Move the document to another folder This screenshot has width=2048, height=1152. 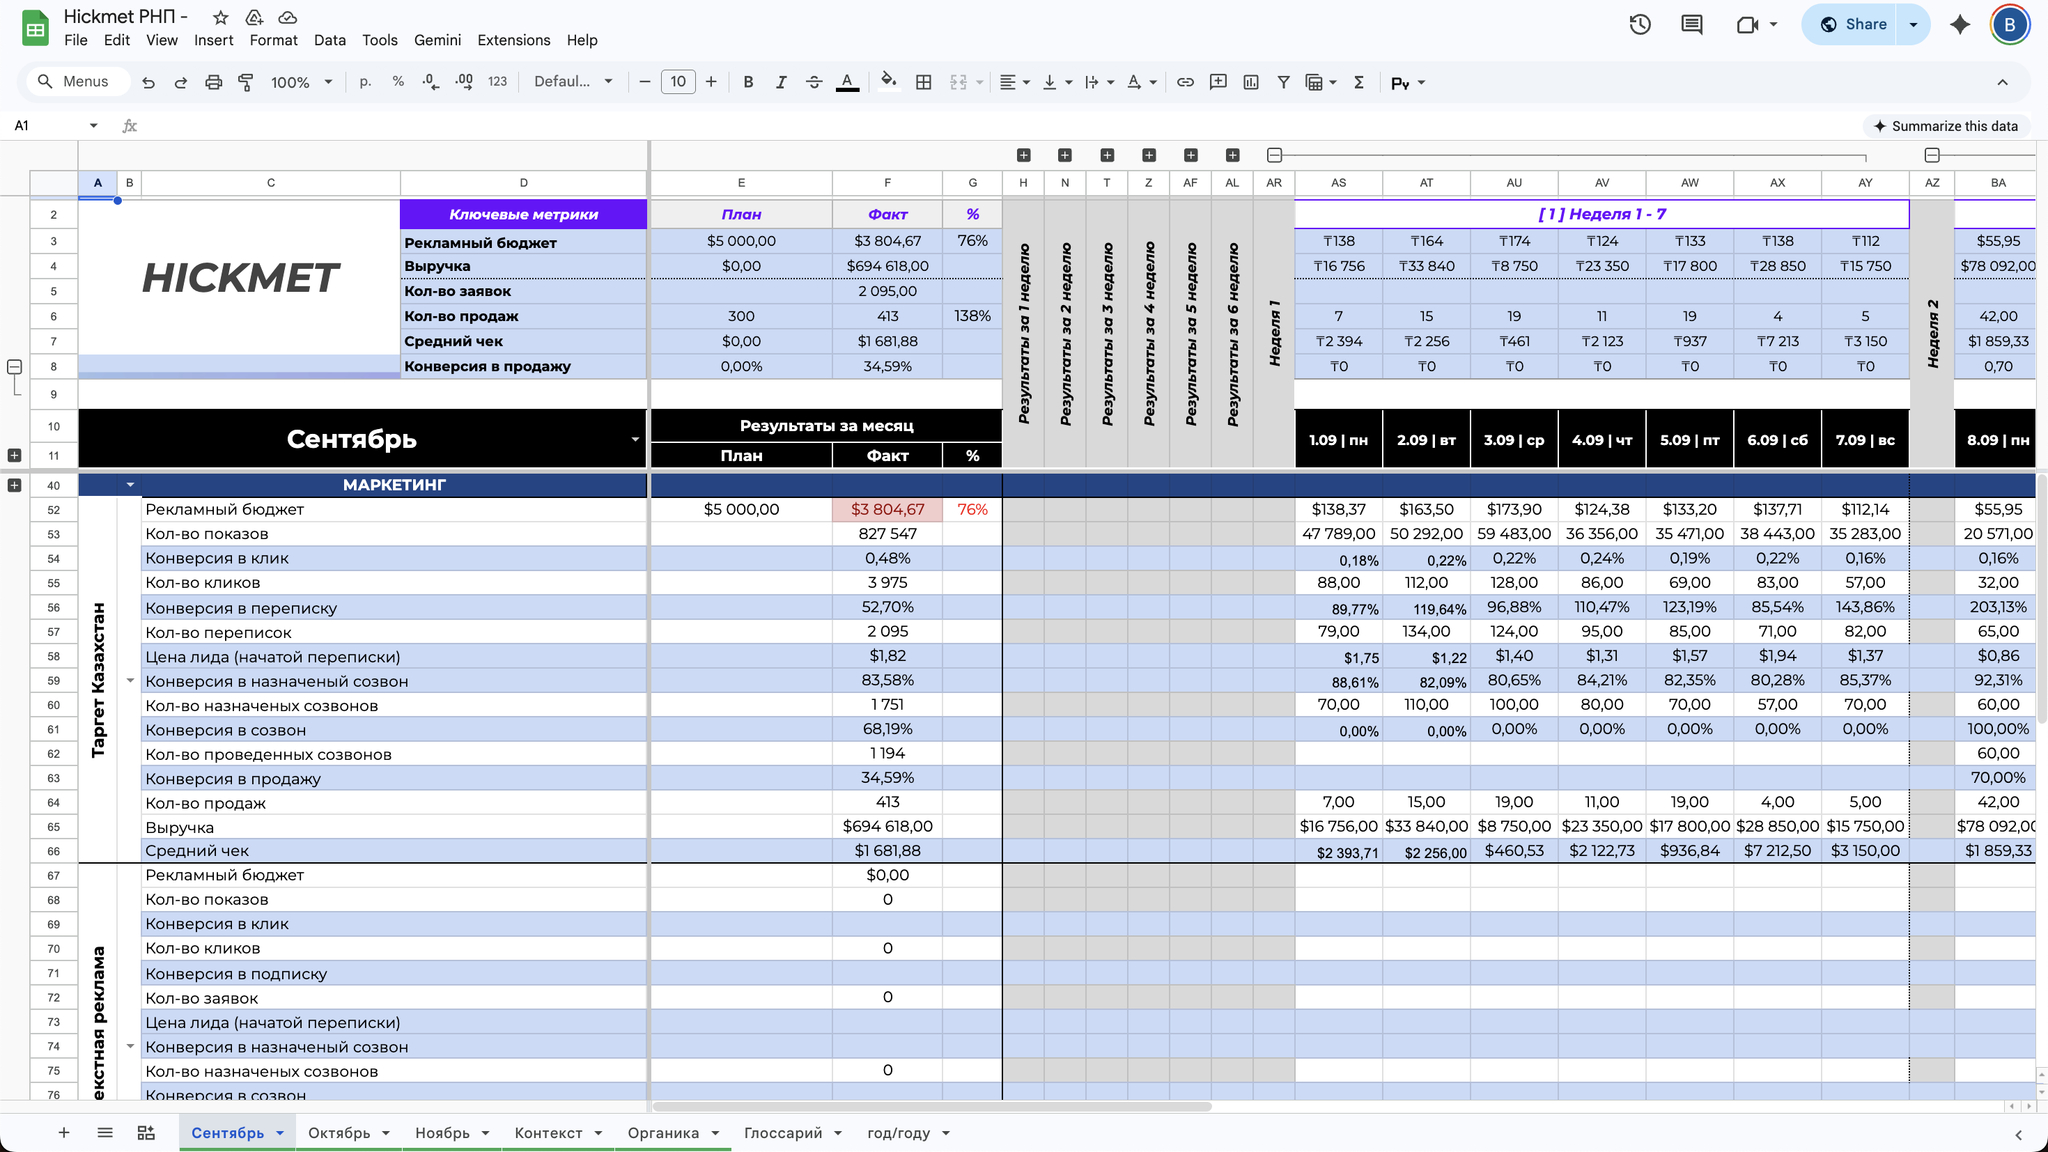(x=254, y=17)
